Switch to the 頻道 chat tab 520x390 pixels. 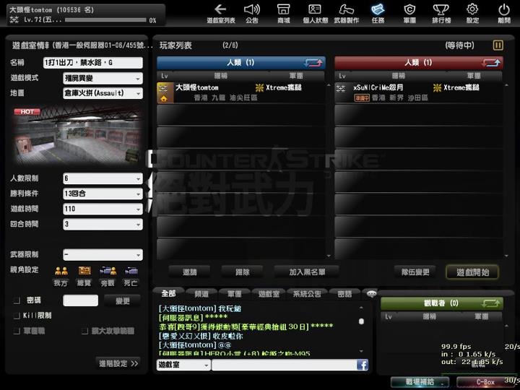[x=201, y=294]
